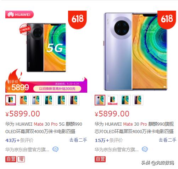This screenshot has width=178, height=169.
Task: Open the first 华为京东自营官方旗舰 store link
Action: click(x=27, y=149)
